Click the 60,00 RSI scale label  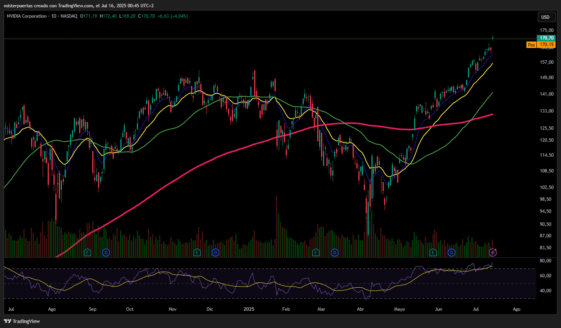(x=546, y=276)
